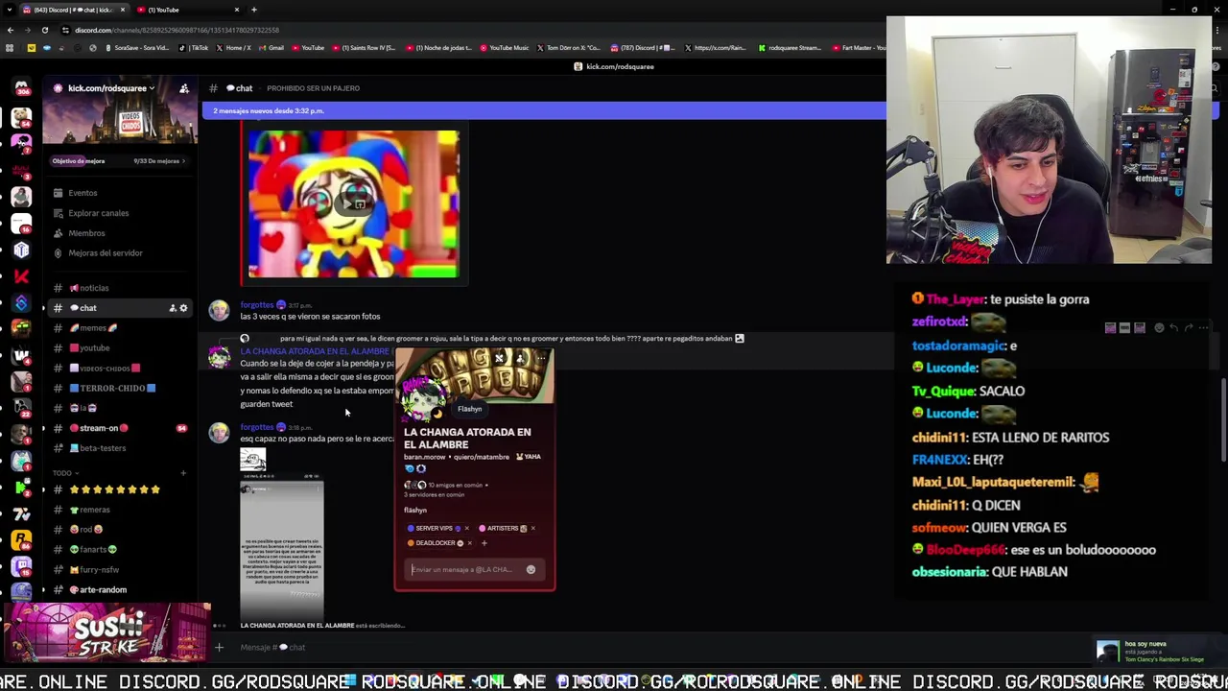Click the plus attach button in message bar
Image resolution: width=1228 pixels, height=691 pixels.
[x=219, y=647]
